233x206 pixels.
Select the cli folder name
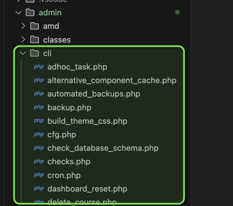47,53
